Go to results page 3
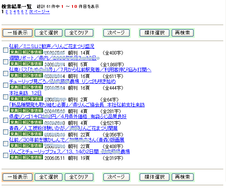226x191 pixels. tap(11, 12)
